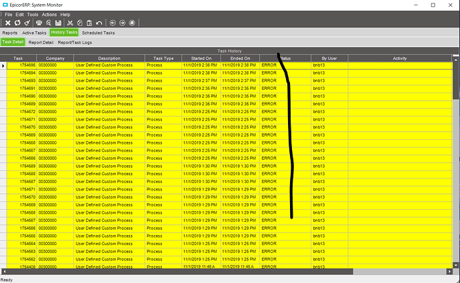Open the Report Detail sub-tab
The image size is (460, 283).
(x=41, y=43)
